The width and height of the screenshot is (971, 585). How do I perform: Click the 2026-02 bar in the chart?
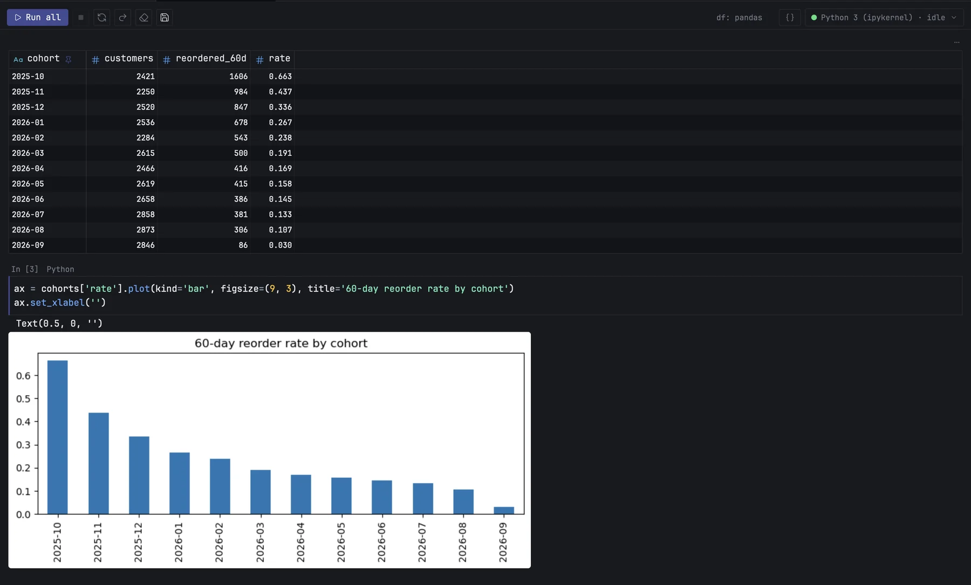220,486
